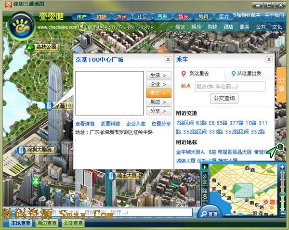Image resolution: width=289 pixels, height=230 pixels.
Task: Click the bottom search input box
Action: pos(98,212)
